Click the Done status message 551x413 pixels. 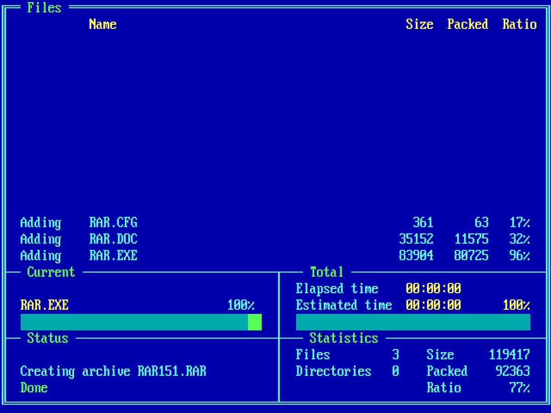click(x=34, y=388)
